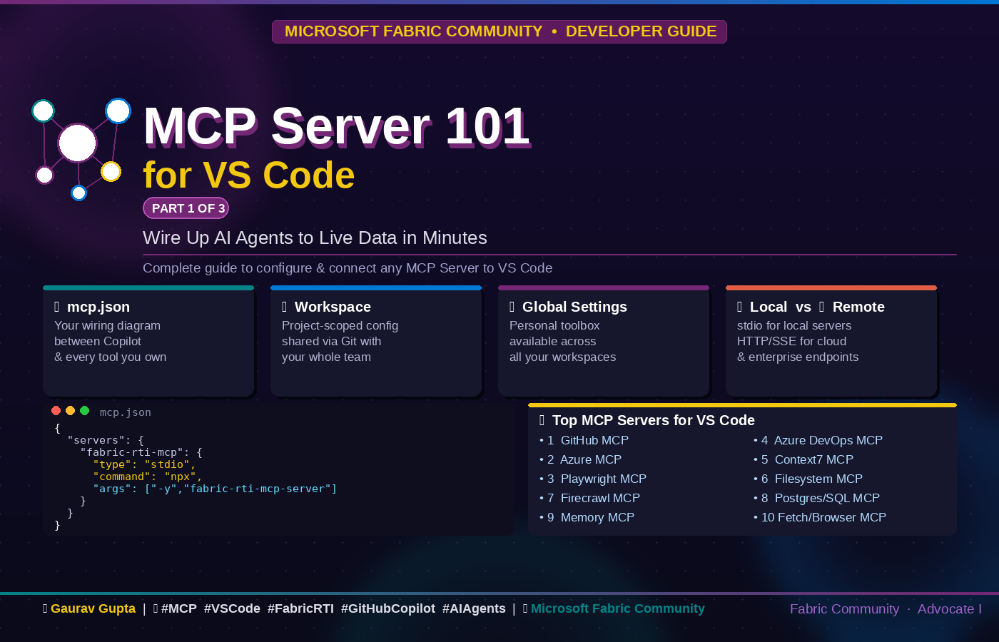Click 'Fabric Community · Advocate' at footer right
This screenshot has width=999, height=642.
tap(886, 609)
